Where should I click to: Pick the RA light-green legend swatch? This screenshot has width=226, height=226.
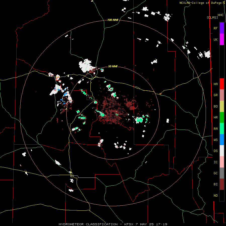tap(222, 129)
